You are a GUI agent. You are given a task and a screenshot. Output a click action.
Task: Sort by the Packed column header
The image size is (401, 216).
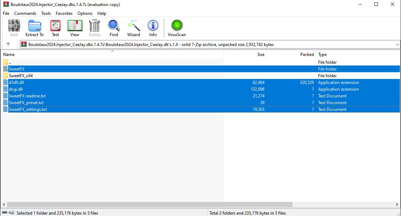pyautogui.click(x=291, y=54)
